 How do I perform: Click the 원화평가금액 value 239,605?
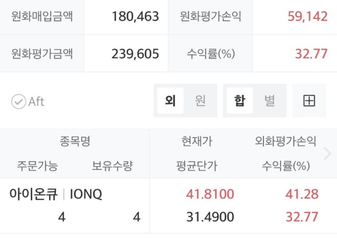[135, 54]
